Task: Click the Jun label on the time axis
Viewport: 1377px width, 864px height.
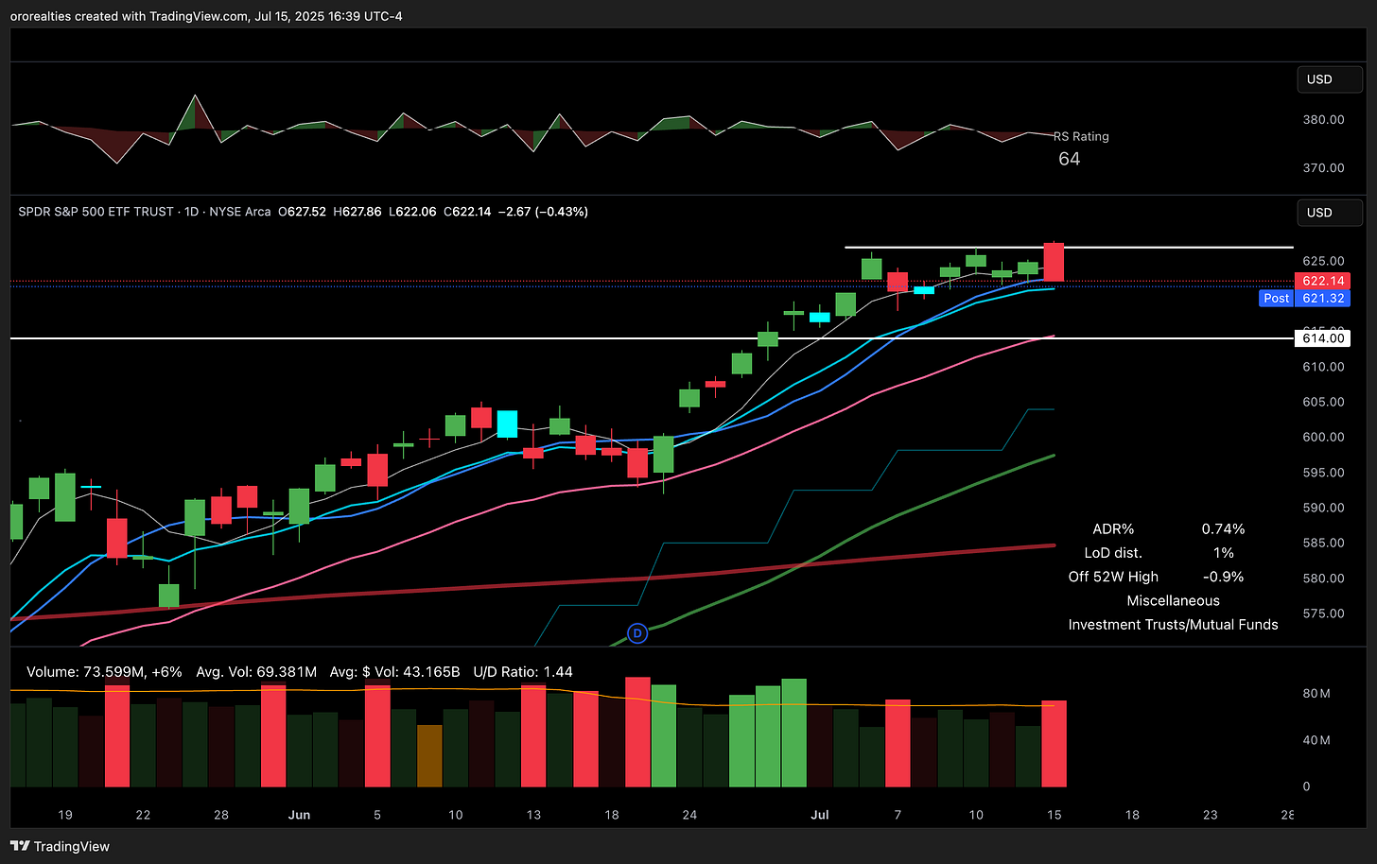Action: 299,814
